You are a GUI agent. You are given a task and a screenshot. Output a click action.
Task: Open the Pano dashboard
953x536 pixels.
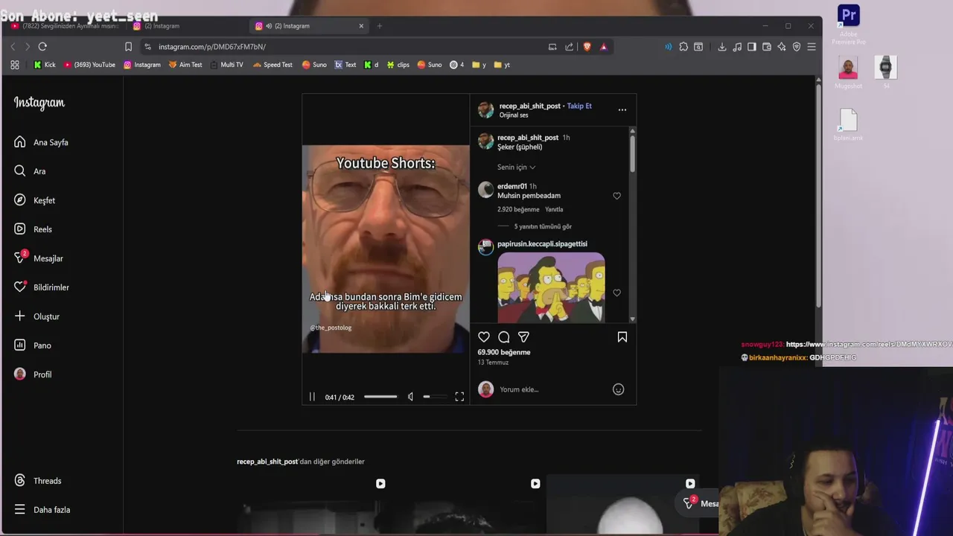pos(33,345)
